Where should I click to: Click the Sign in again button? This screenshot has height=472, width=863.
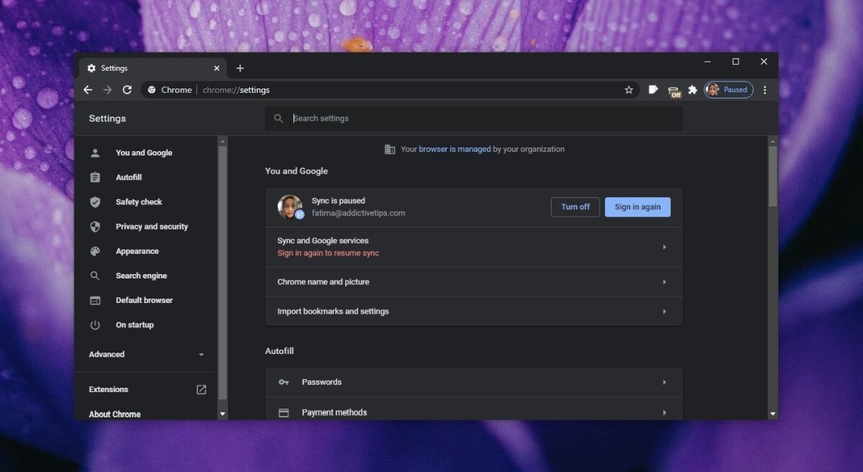(x=637, y=207)
